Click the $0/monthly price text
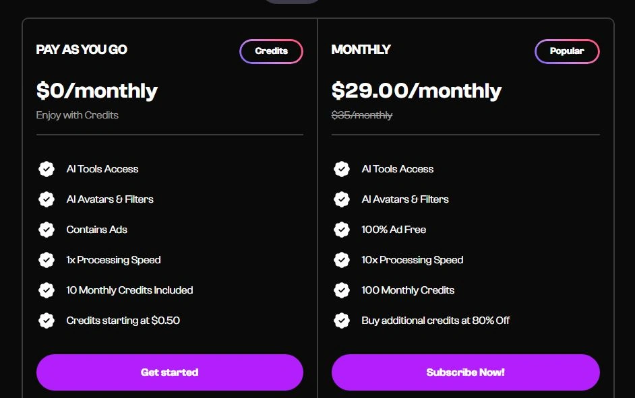The height and width of the screenshot is (398, 635). (96, 90)
